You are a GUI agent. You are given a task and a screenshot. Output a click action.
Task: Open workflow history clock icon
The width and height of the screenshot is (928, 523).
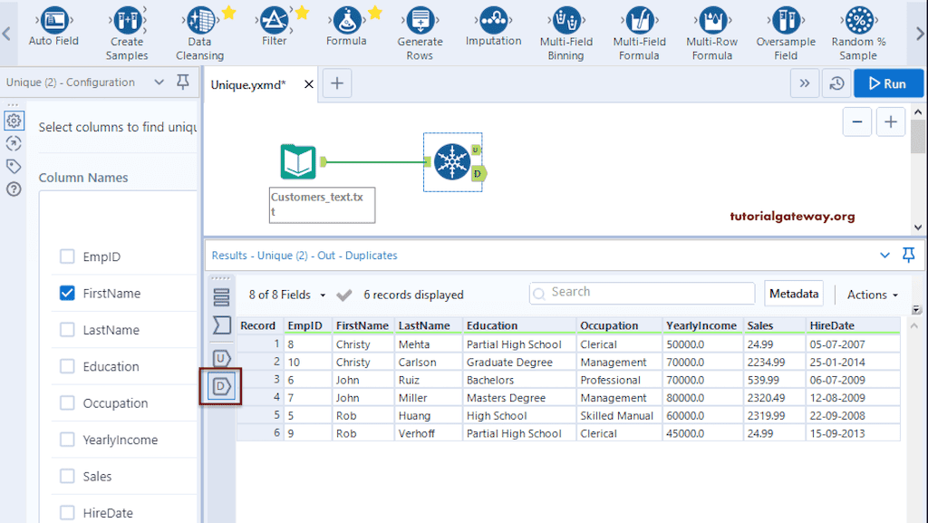point(836,83)
